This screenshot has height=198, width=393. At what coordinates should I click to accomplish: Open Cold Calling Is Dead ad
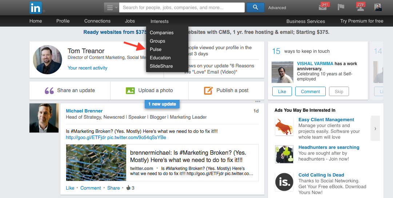pyautogui.click(x=321, y=175)
